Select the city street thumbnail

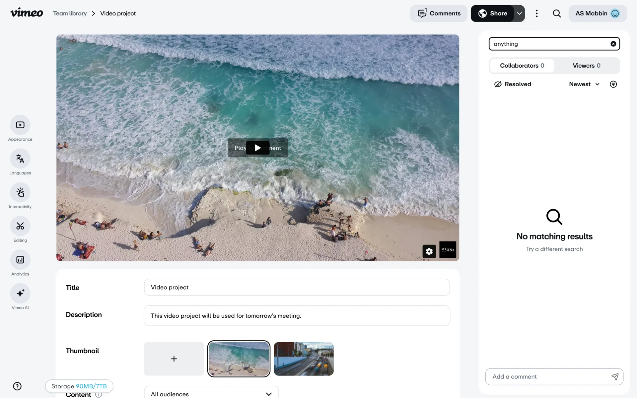(x=304, y=359)
